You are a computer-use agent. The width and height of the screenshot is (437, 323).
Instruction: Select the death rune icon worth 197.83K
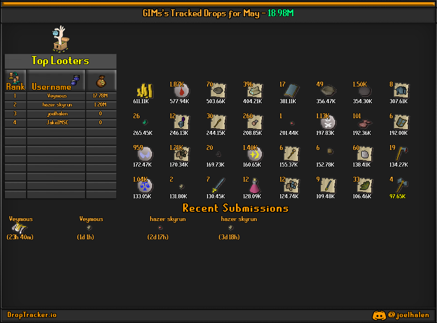[328, 122]
